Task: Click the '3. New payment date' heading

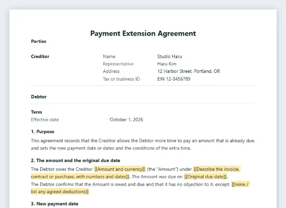Action: 55,204
